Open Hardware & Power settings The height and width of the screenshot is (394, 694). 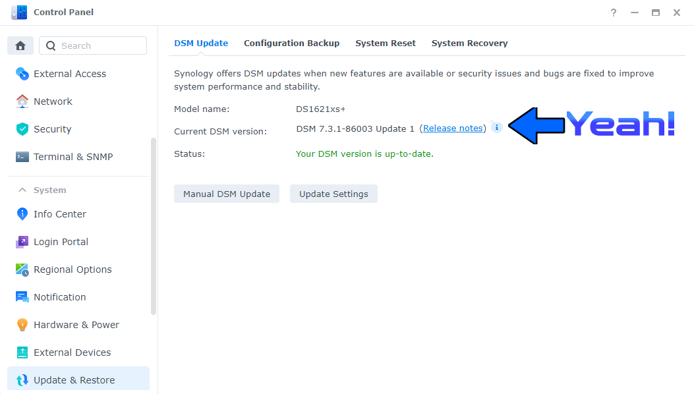[76, 324]
